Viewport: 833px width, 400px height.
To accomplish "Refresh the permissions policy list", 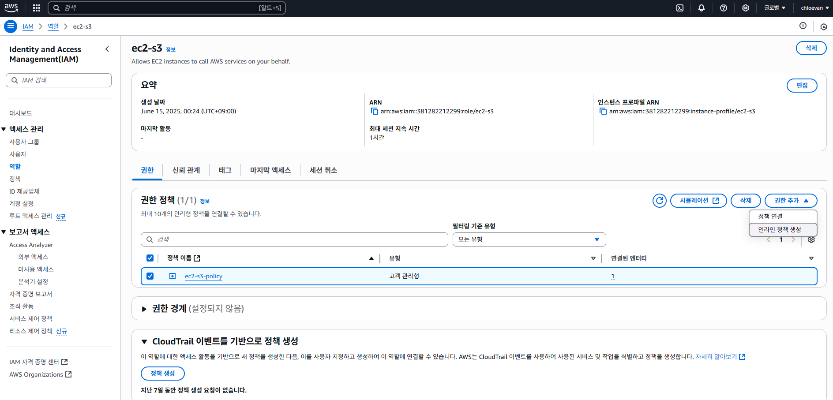I will point(660,201).
